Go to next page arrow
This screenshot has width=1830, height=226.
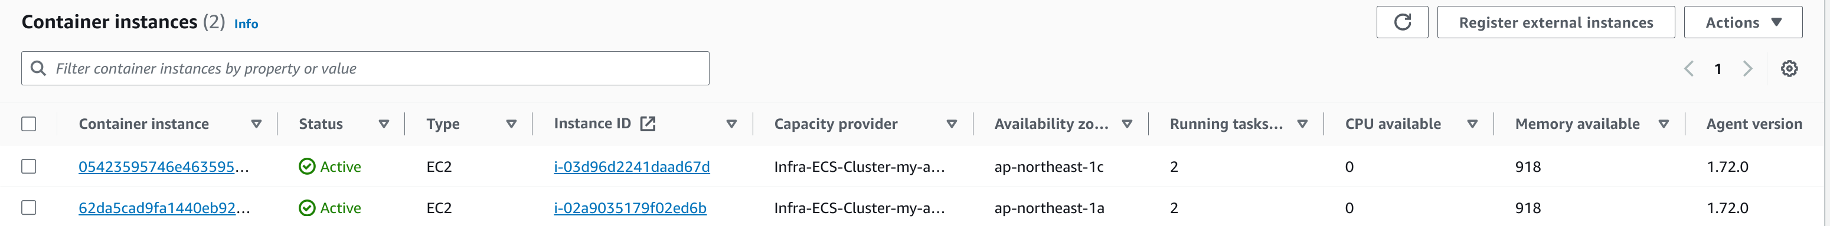(x=1747, y=69)
